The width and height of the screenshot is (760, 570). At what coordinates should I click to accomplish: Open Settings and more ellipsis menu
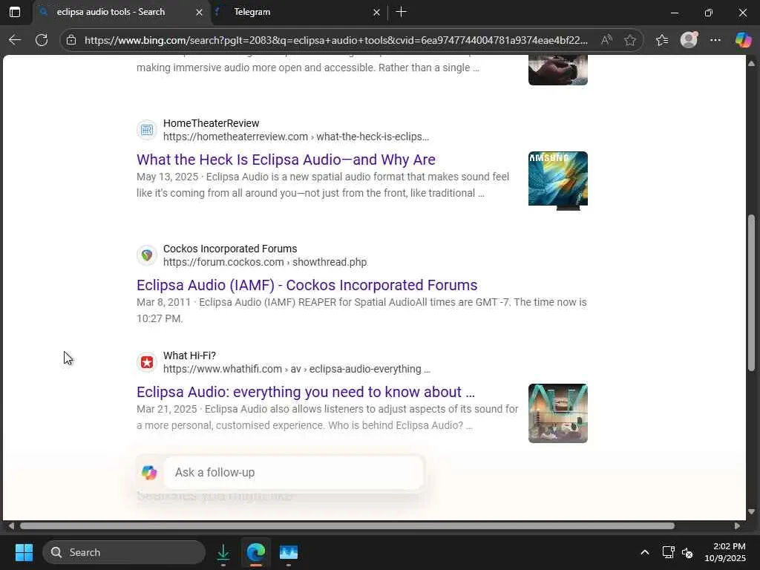coord(715,40)
